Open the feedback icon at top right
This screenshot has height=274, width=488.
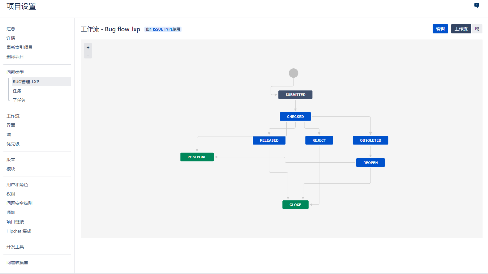[477, 5]
